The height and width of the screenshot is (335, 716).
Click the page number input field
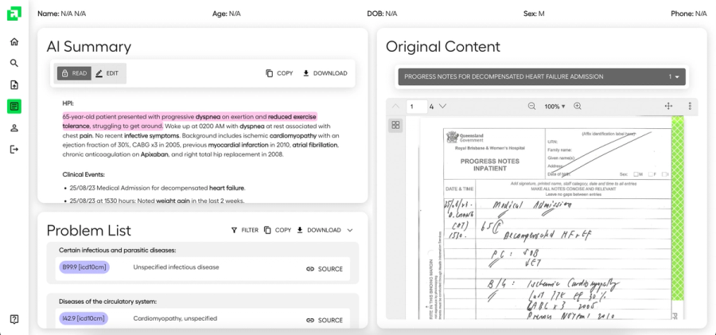click(x=417, y=107)
